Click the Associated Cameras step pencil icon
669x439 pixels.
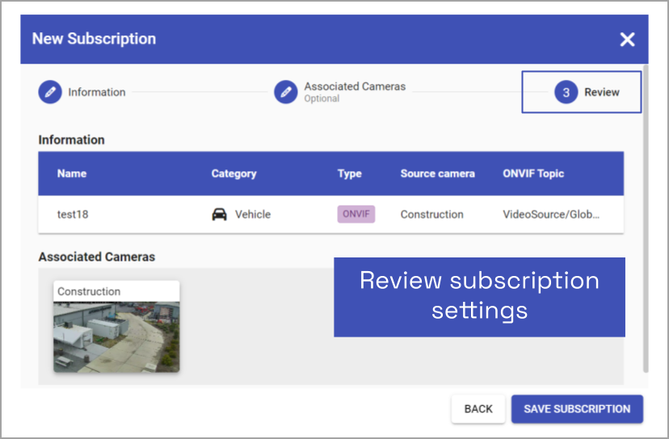(x=286, y=92)
